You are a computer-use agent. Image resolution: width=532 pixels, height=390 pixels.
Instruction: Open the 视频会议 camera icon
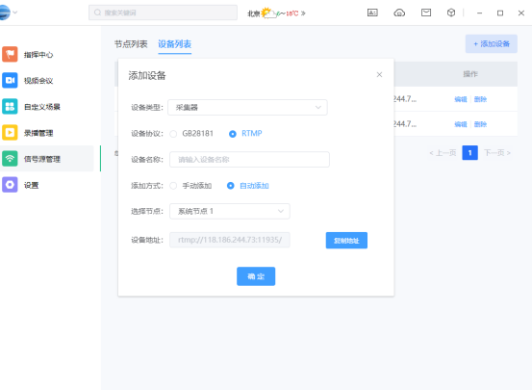(10, 80)
